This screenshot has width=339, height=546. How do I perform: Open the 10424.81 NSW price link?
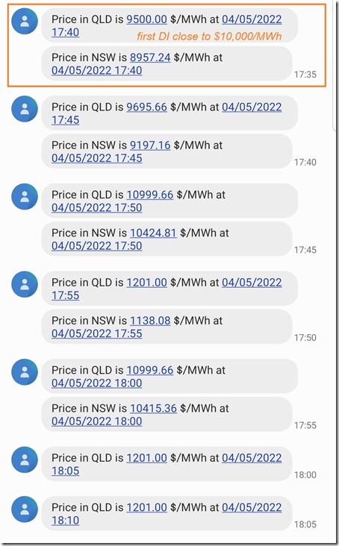pos(153,233)
